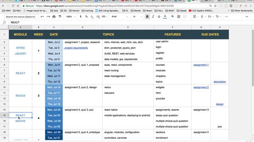Screen dimensions: 254x142
Task: Open the Apple's WWDC bookmark
Action: (x=201, y=11)
